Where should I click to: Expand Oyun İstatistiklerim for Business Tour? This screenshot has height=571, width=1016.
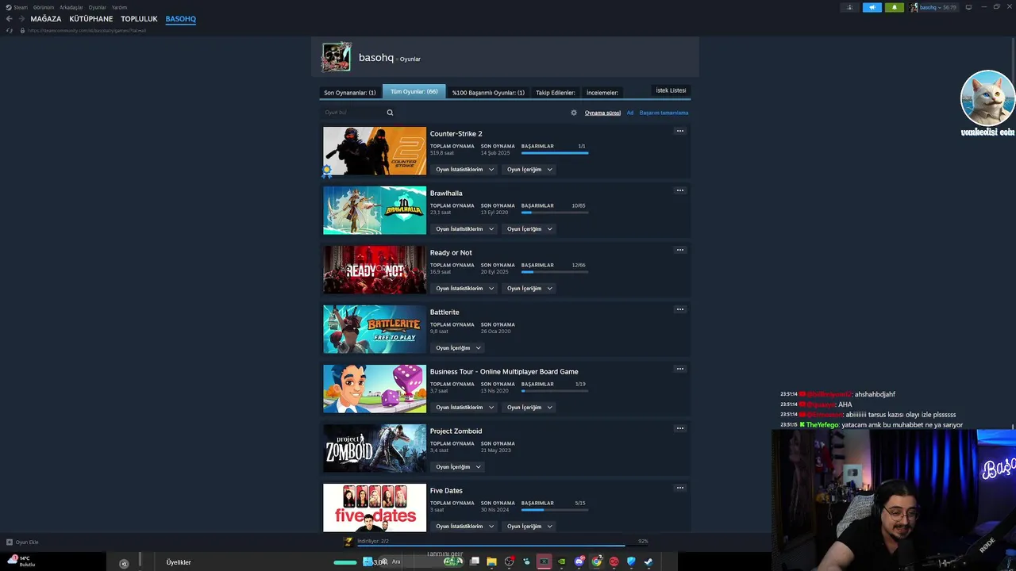click(464, 408)
